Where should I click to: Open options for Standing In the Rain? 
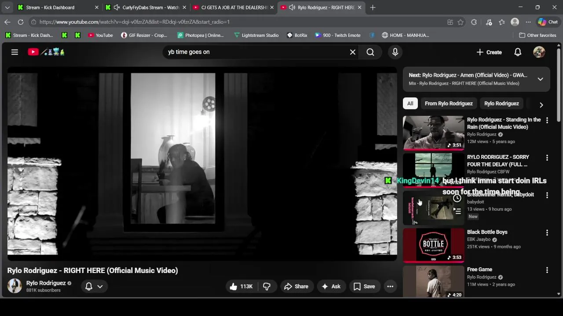tap(547, 120)
